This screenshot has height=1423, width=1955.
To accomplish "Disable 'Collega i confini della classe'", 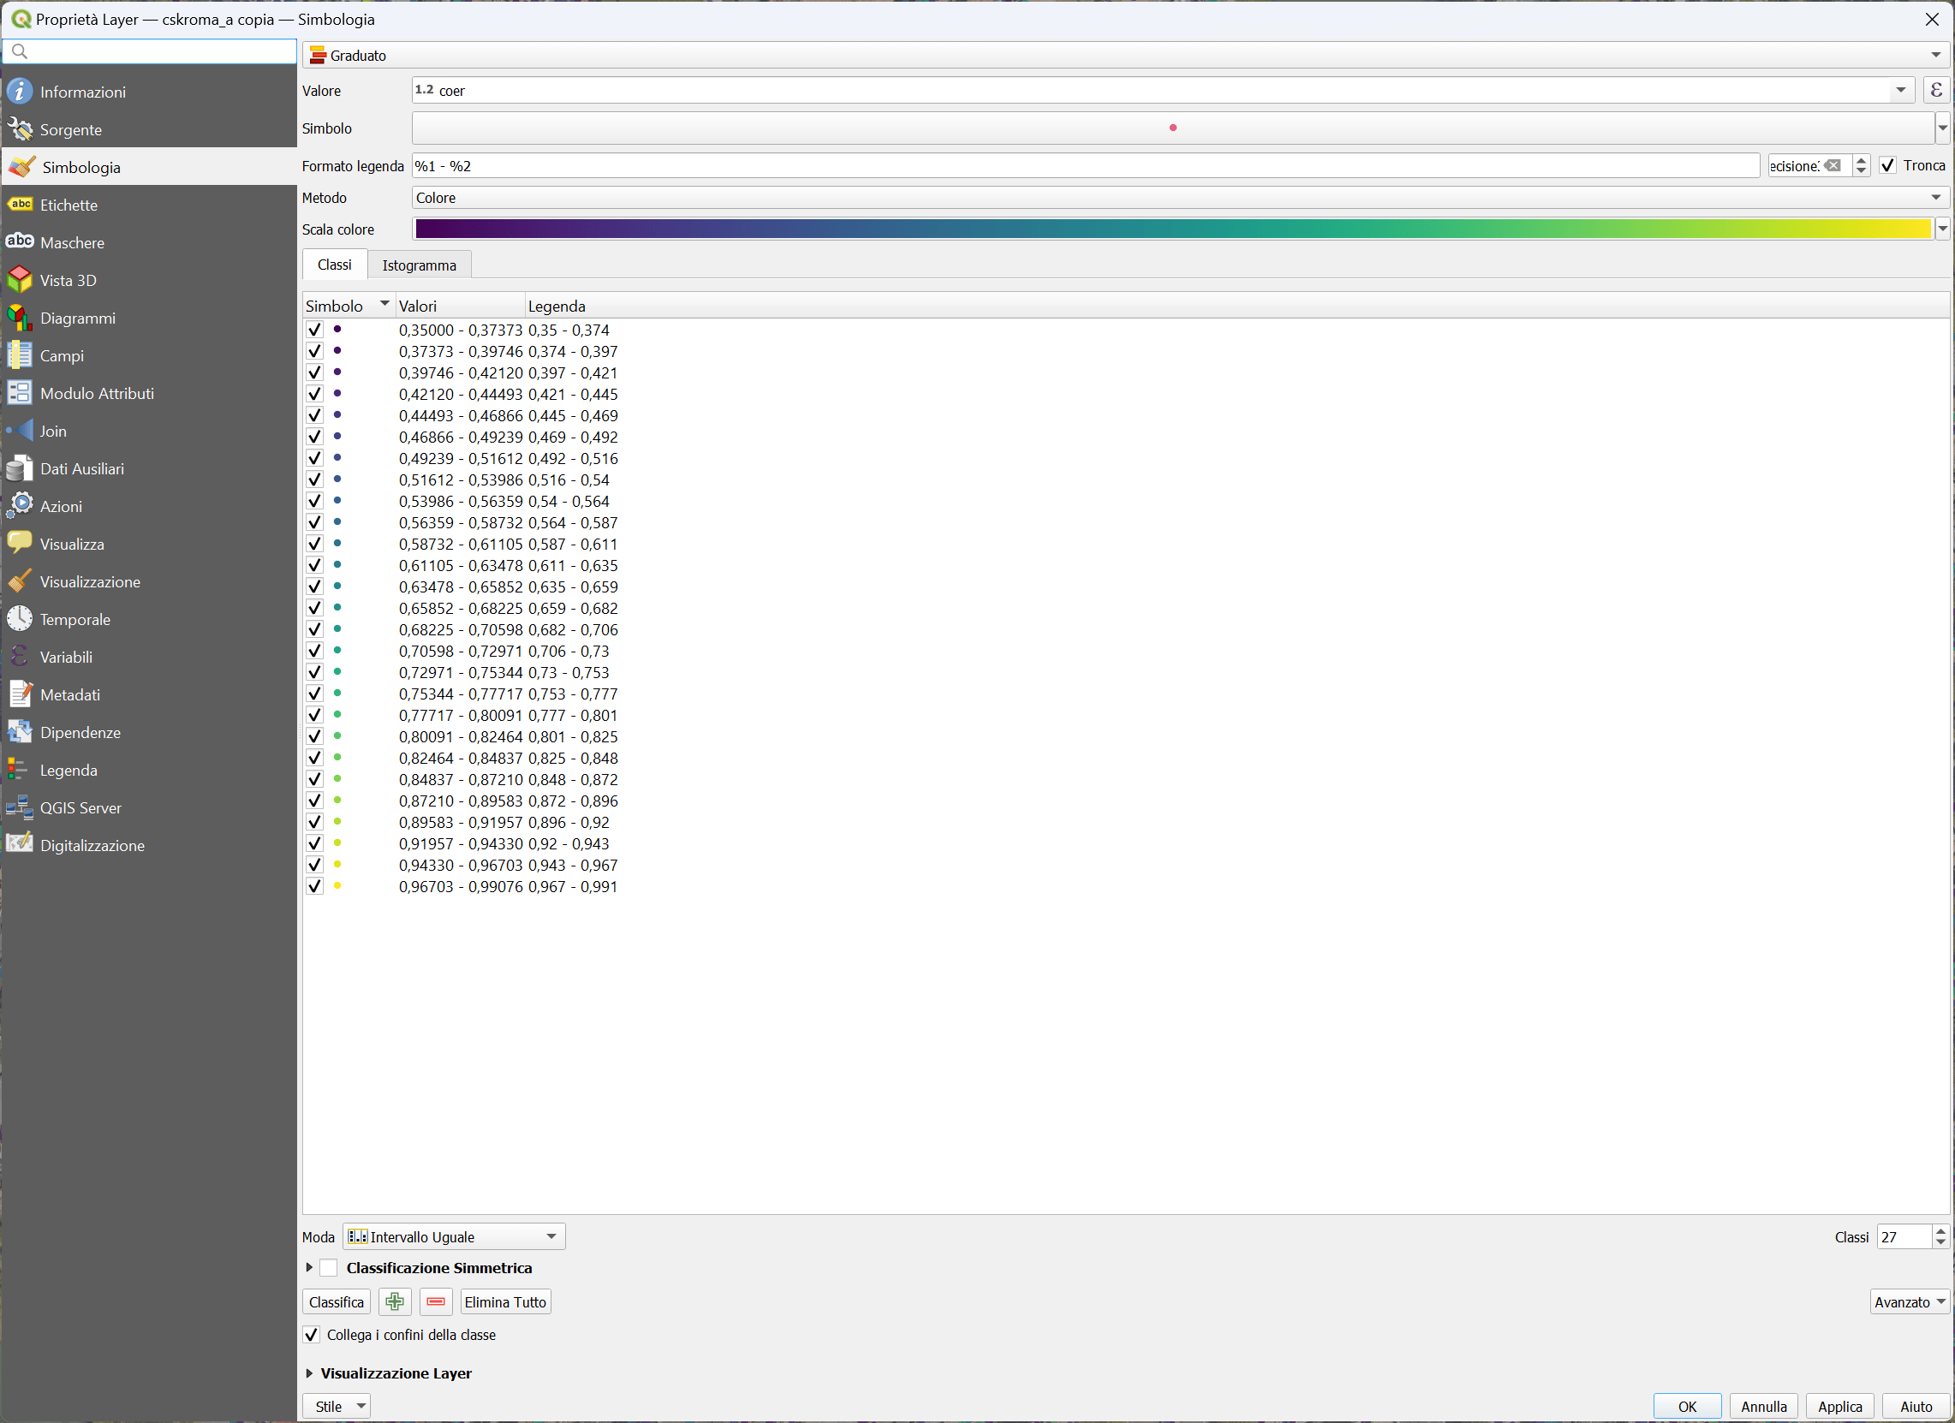I will (311, 1334).
